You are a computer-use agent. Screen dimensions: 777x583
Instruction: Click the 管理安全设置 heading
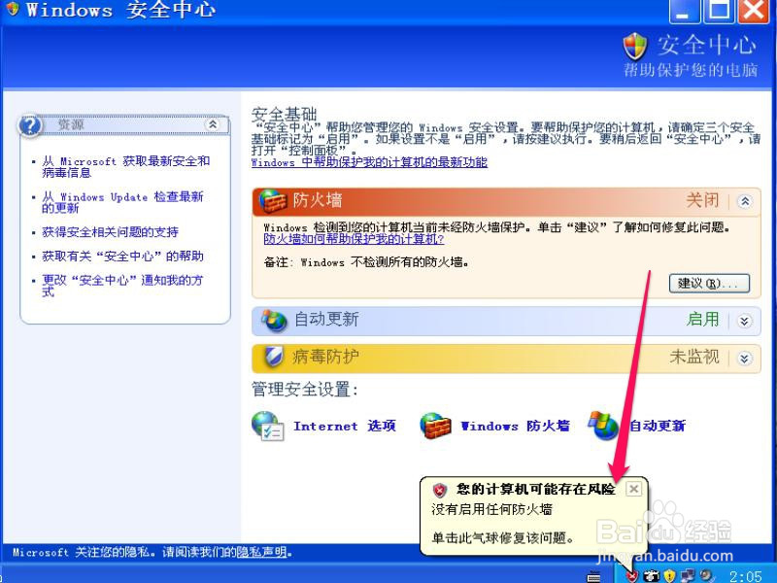(x=304, y=390)
